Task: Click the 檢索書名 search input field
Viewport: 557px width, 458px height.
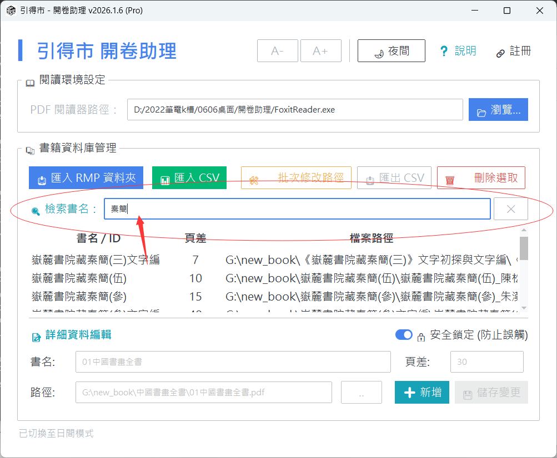Action: pos(297,209)
